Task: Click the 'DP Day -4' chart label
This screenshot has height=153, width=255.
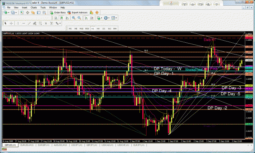Action: click(x=162, y=91)
